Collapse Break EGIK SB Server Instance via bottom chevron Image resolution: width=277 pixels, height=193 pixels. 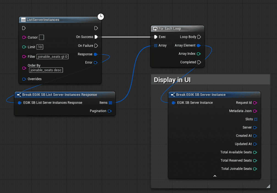coord(215,176)
